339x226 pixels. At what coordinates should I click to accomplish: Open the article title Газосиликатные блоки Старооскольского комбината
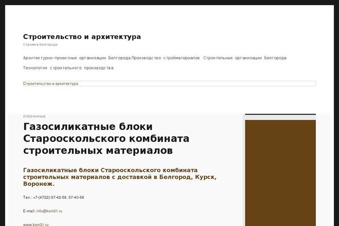[x=106, y=138]
